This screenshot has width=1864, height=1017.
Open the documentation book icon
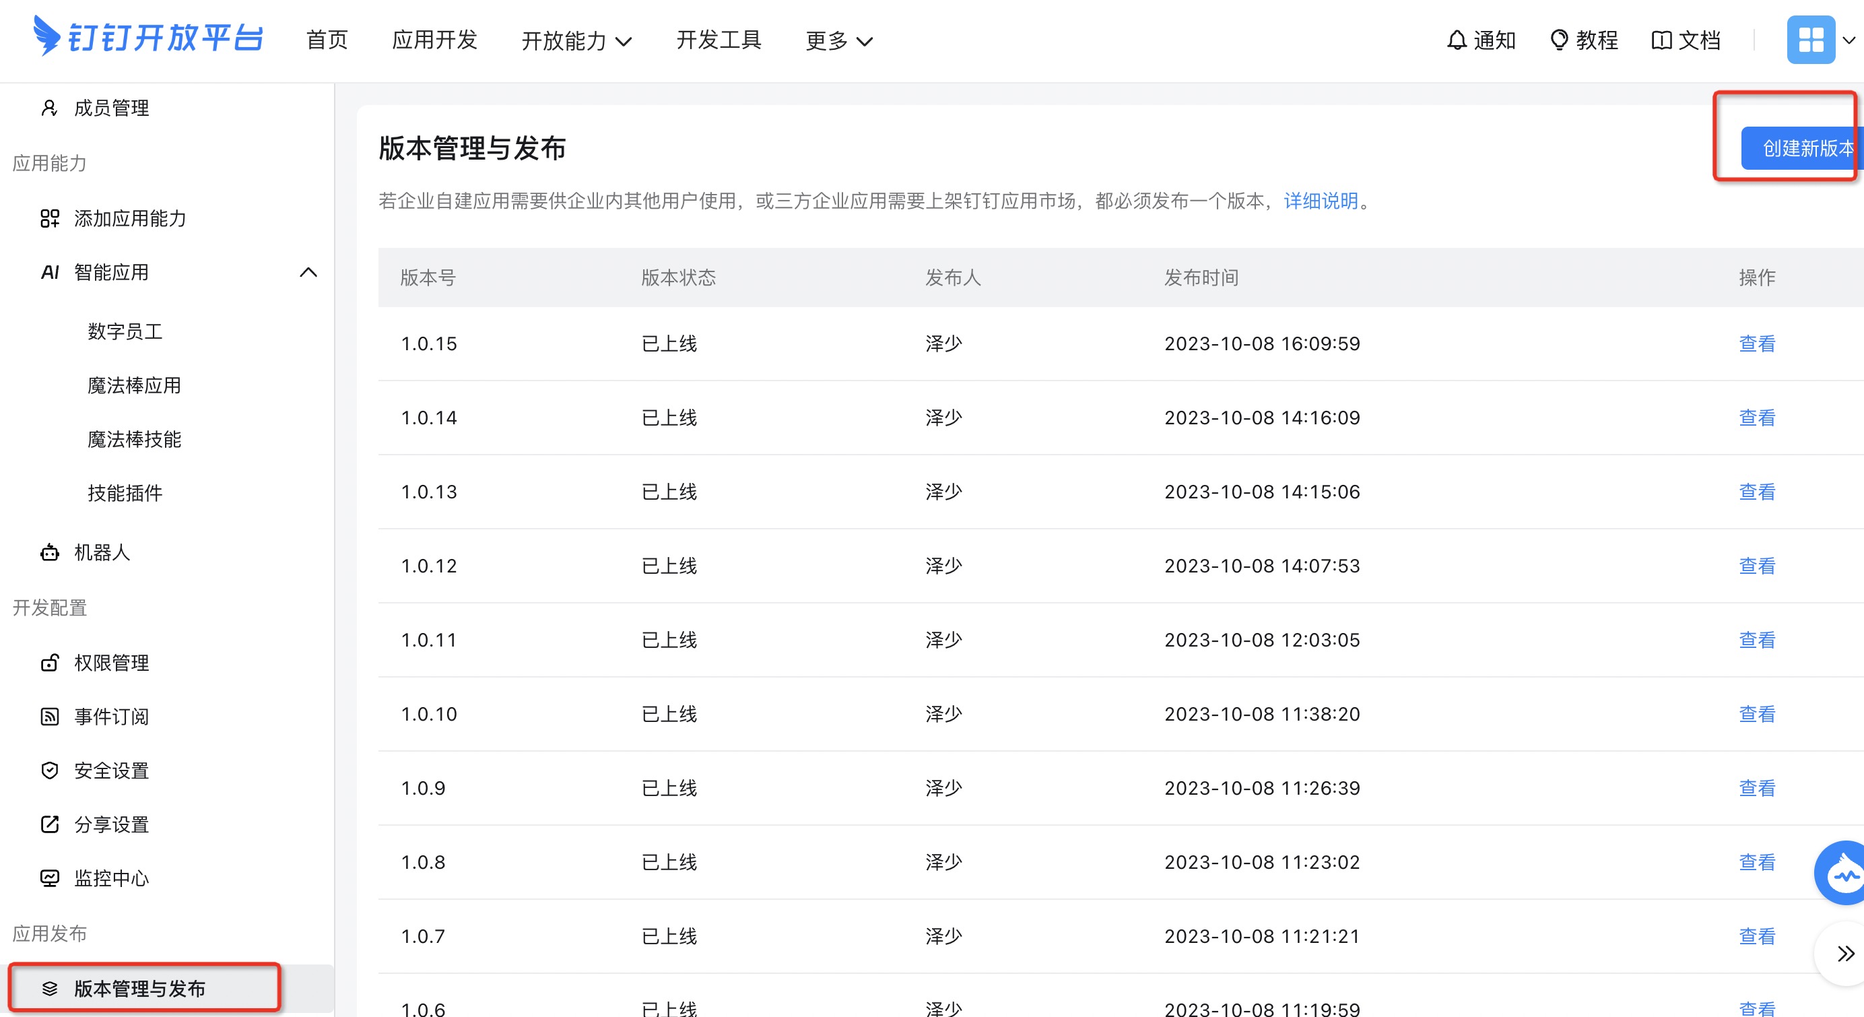(1661, 40)
